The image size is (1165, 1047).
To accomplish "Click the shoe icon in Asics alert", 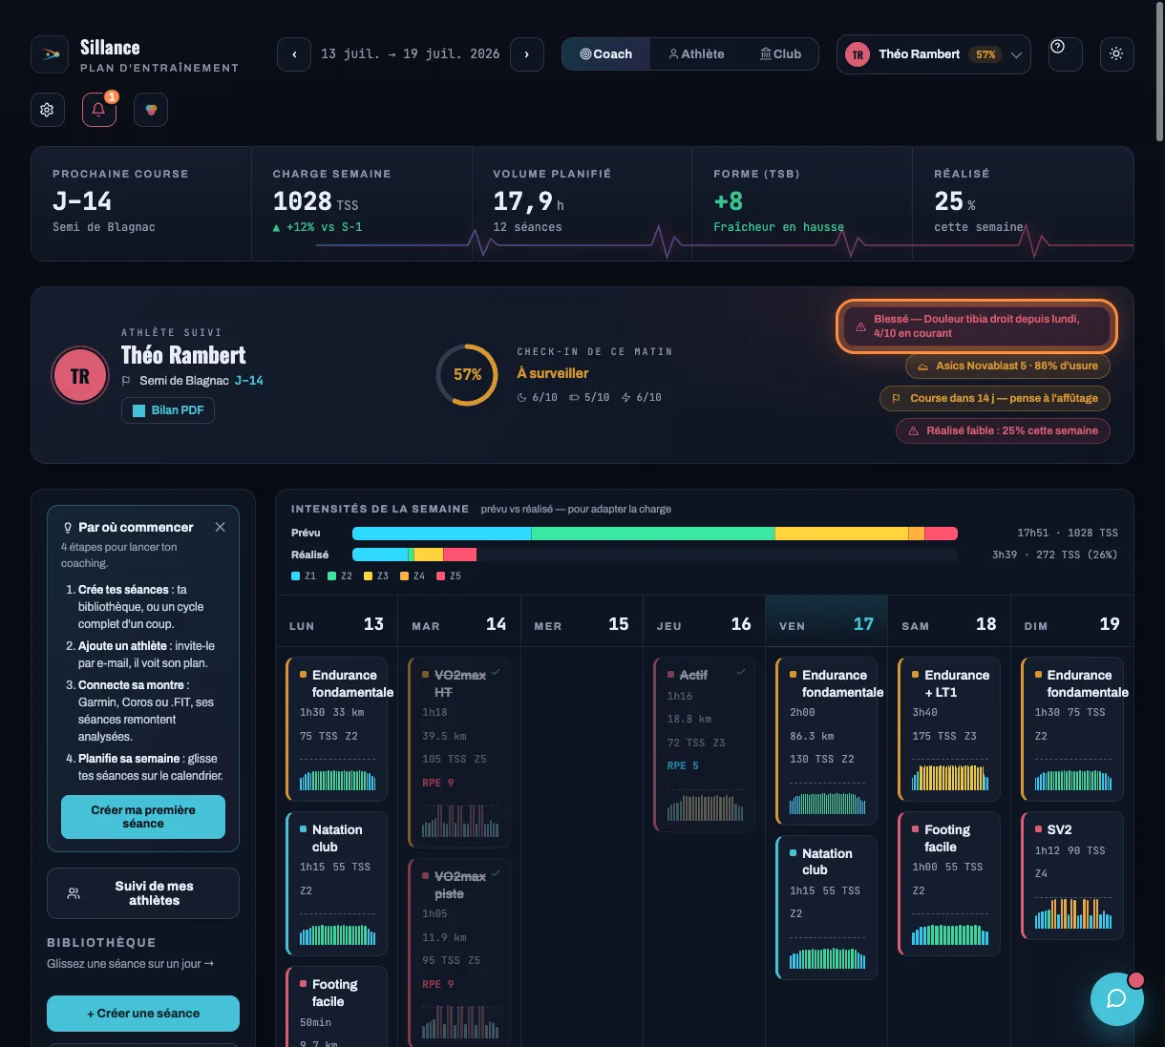I will (x=922, y=366).
